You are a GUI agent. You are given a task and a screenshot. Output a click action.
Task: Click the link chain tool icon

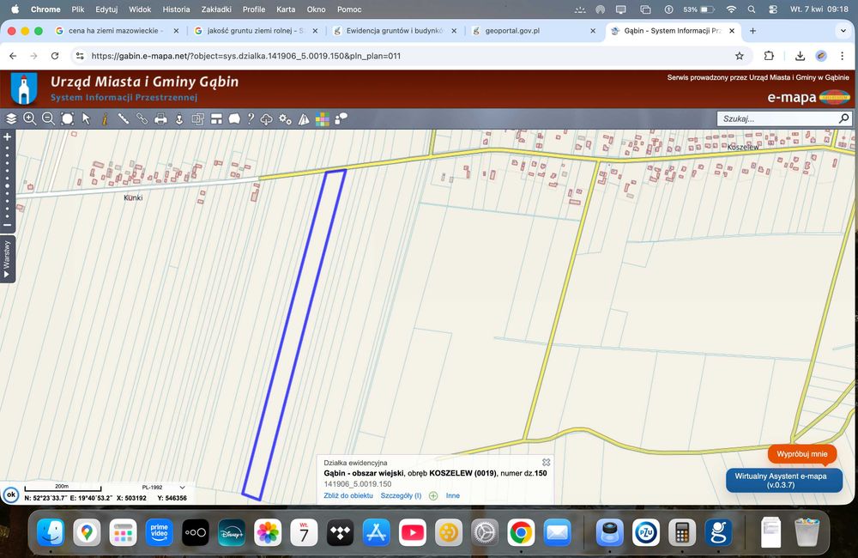142,118
